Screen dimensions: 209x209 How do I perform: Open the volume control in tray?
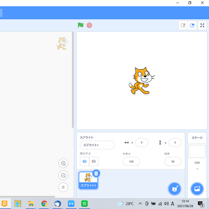(x=166, y=203)
